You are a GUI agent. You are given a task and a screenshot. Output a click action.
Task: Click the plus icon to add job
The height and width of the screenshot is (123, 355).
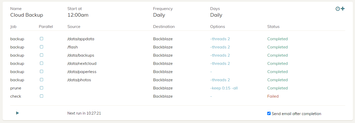343,9
